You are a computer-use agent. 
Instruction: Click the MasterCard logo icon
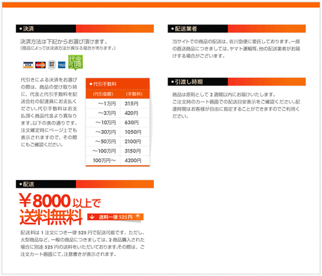point(41,65)
